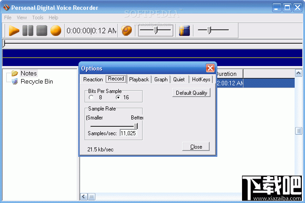Select 8 bits per sample
The height and width of the screenshot is (203, 305).
click(x=91, y=97)
